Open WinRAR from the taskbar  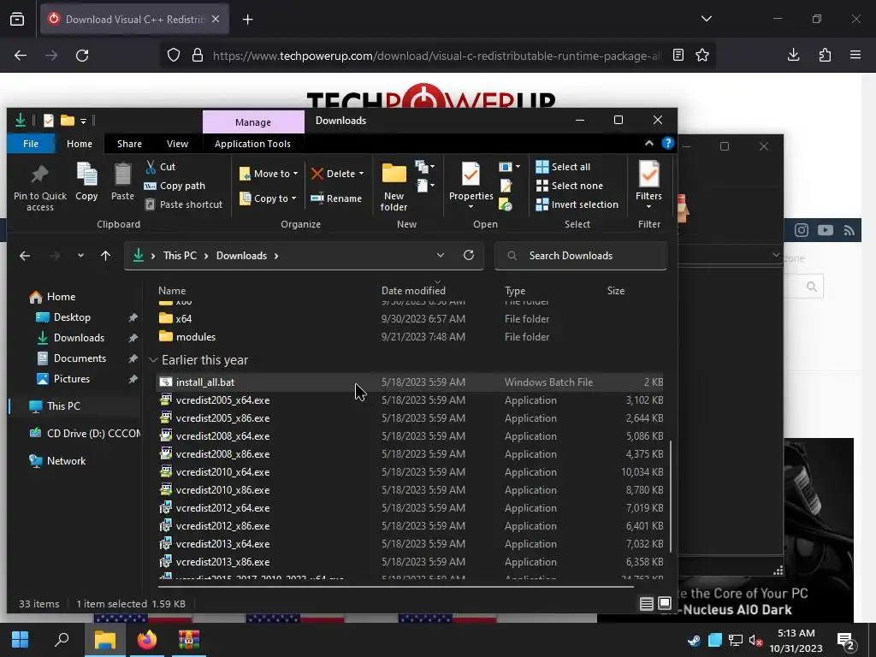189,640
